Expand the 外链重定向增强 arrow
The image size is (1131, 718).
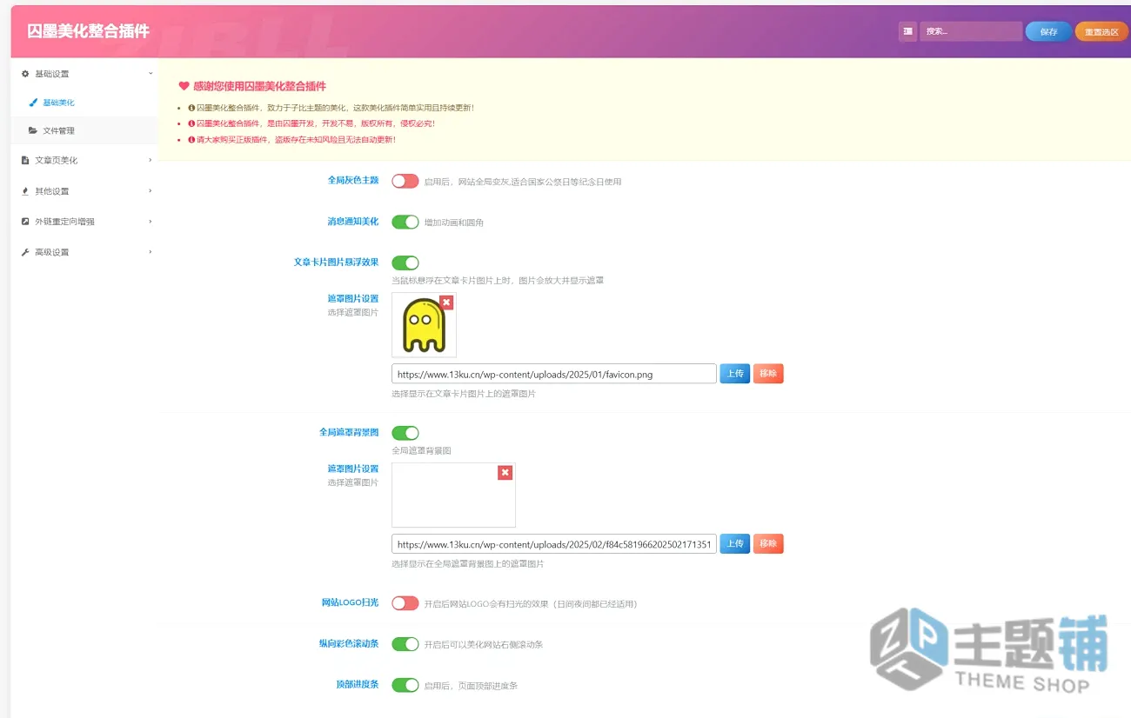(151, 222)
